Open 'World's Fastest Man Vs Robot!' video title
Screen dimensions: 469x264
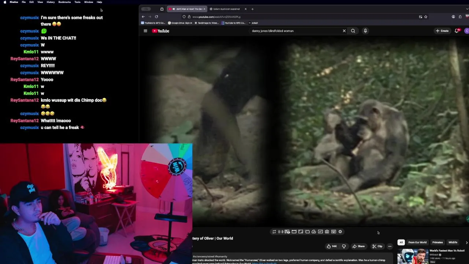coord(447,251)
